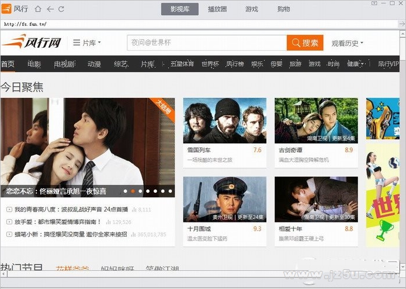This screenshot has height=289, width=406.
Task: Click the horizontal scrollbar left arrow
Action: 4,274
